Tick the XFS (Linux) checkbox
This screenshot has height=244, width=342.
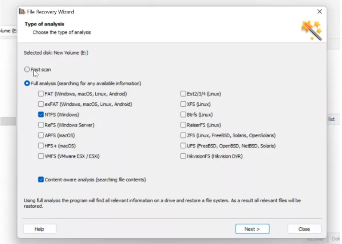[x=183, y=104]
